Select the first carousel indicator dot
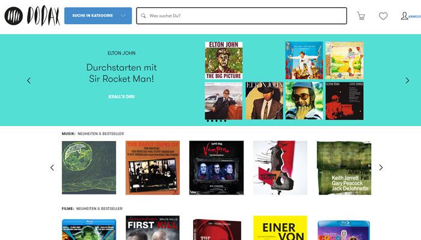Screen dimensions: 421x240 [208, 121]
